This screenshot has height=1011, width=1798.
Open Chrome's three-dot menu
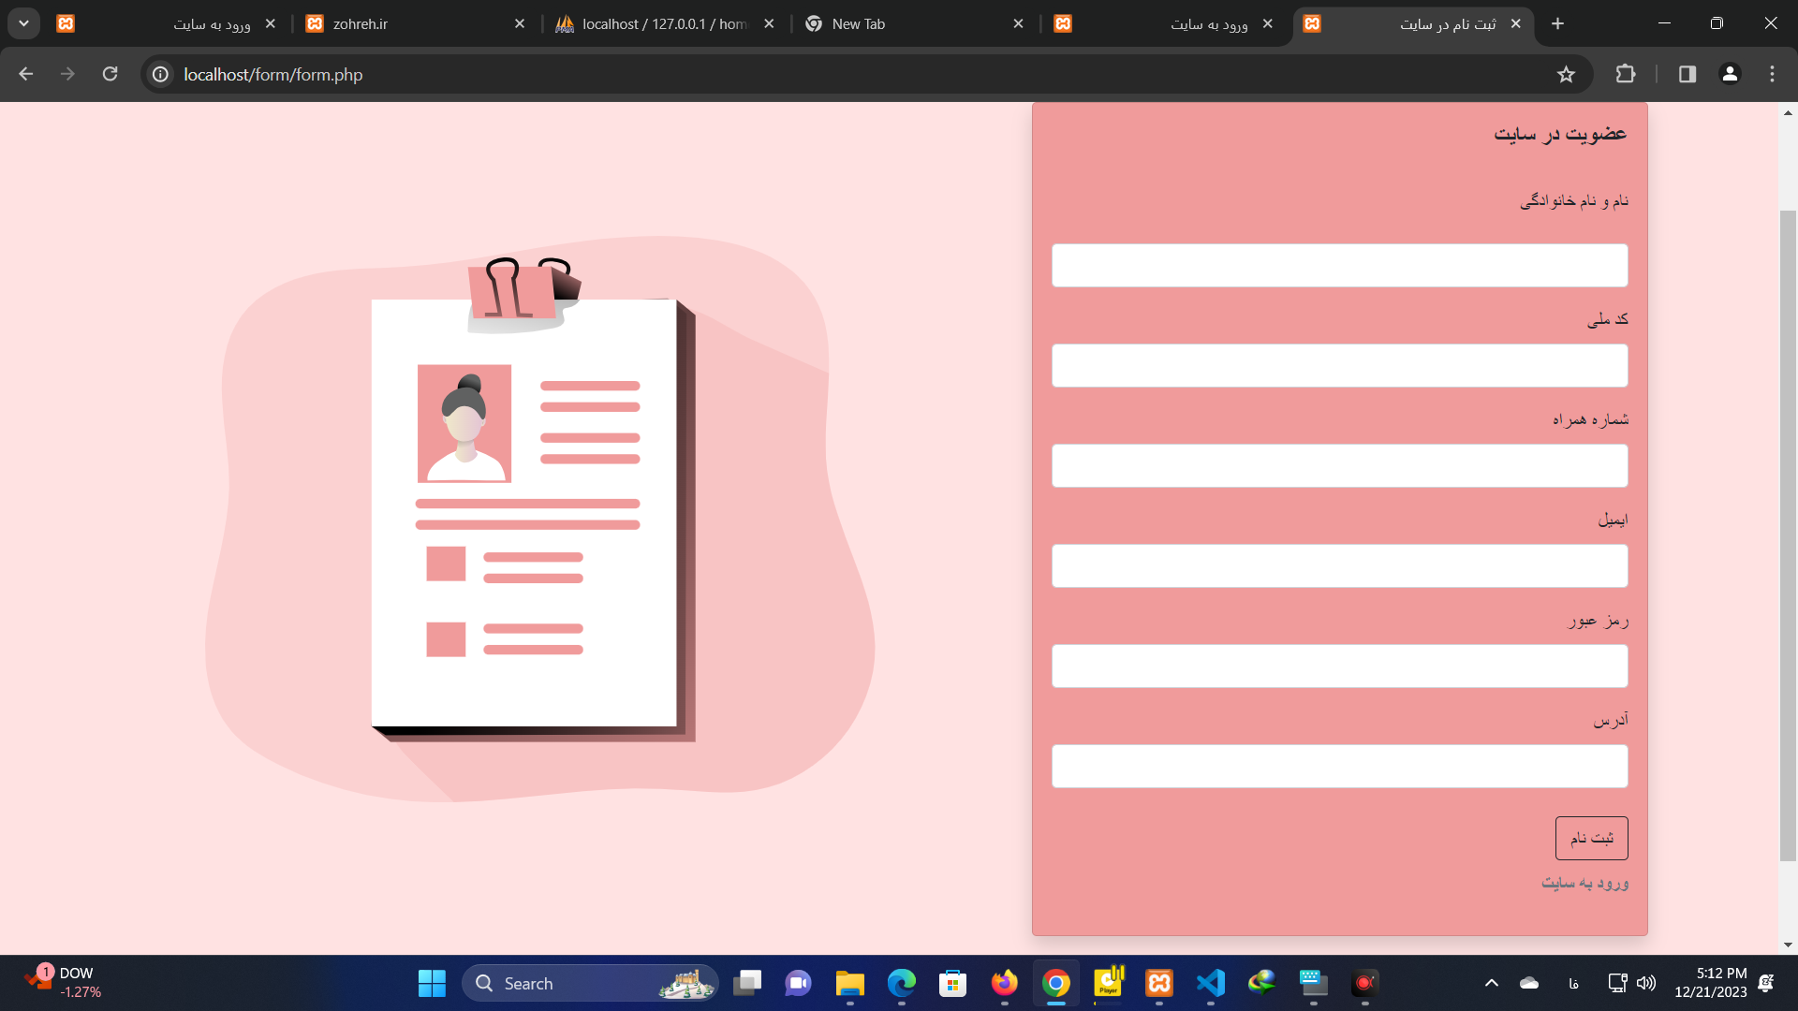coord(1772,74)
